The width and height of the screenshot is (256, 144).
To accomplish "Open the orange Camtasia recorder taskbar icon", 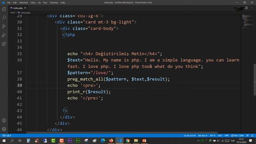I will (62, 140).
